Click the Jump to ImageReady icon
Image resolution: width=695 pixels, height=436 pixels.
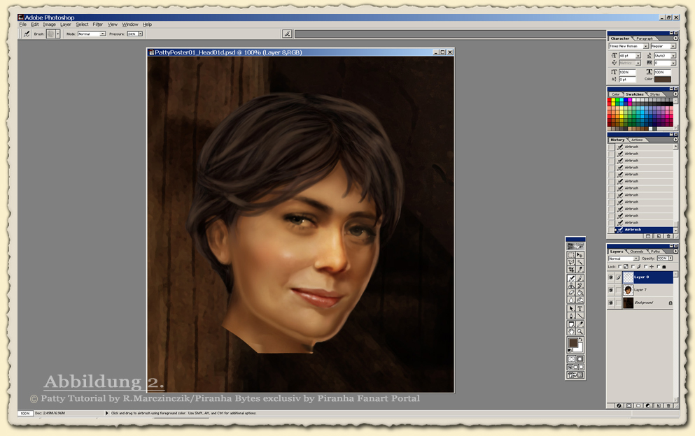[575, 375]
